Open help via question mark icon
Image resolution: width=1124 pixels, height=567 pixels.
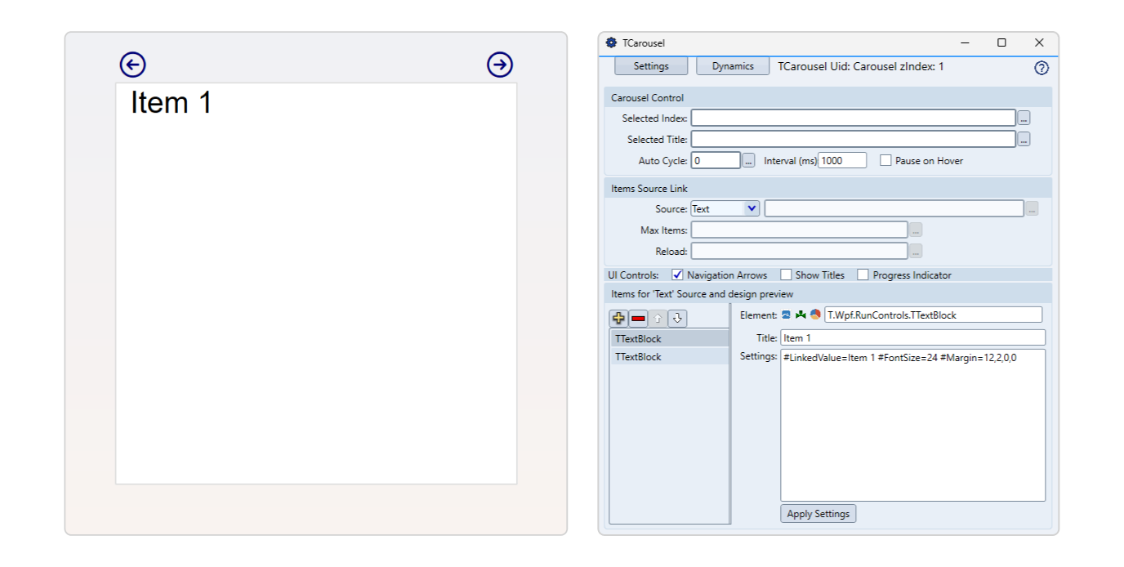pyautogui.click(x=1041, y=68)
